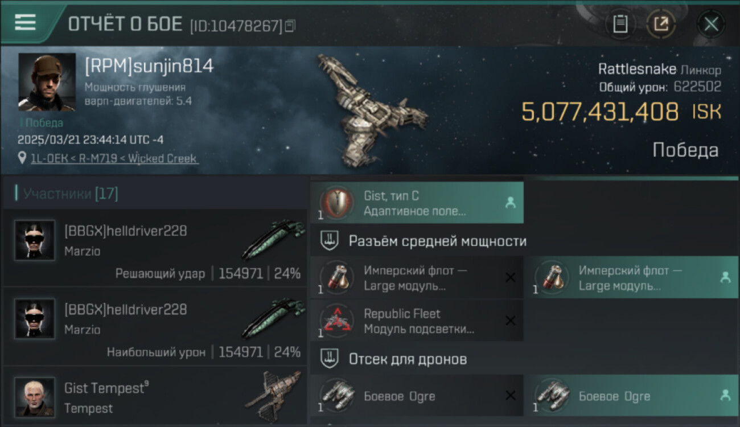The width and height of the screenshot is (740, 427).
Task: Select the dropped Imperial Fleet Large module
Action: [632, 278]
